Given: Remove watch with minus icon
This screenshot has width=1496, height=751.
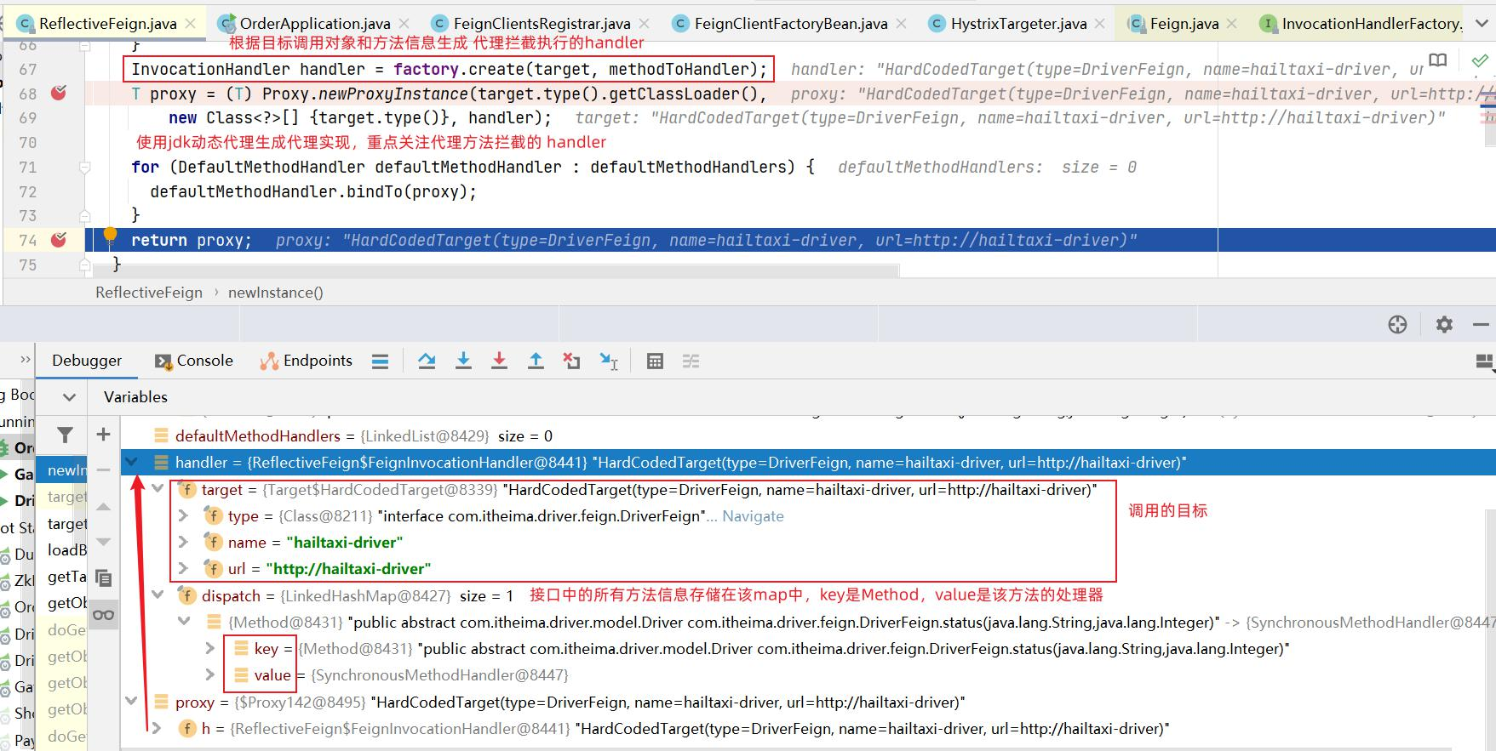Looking at the screenshot, I should pos(103,469).
